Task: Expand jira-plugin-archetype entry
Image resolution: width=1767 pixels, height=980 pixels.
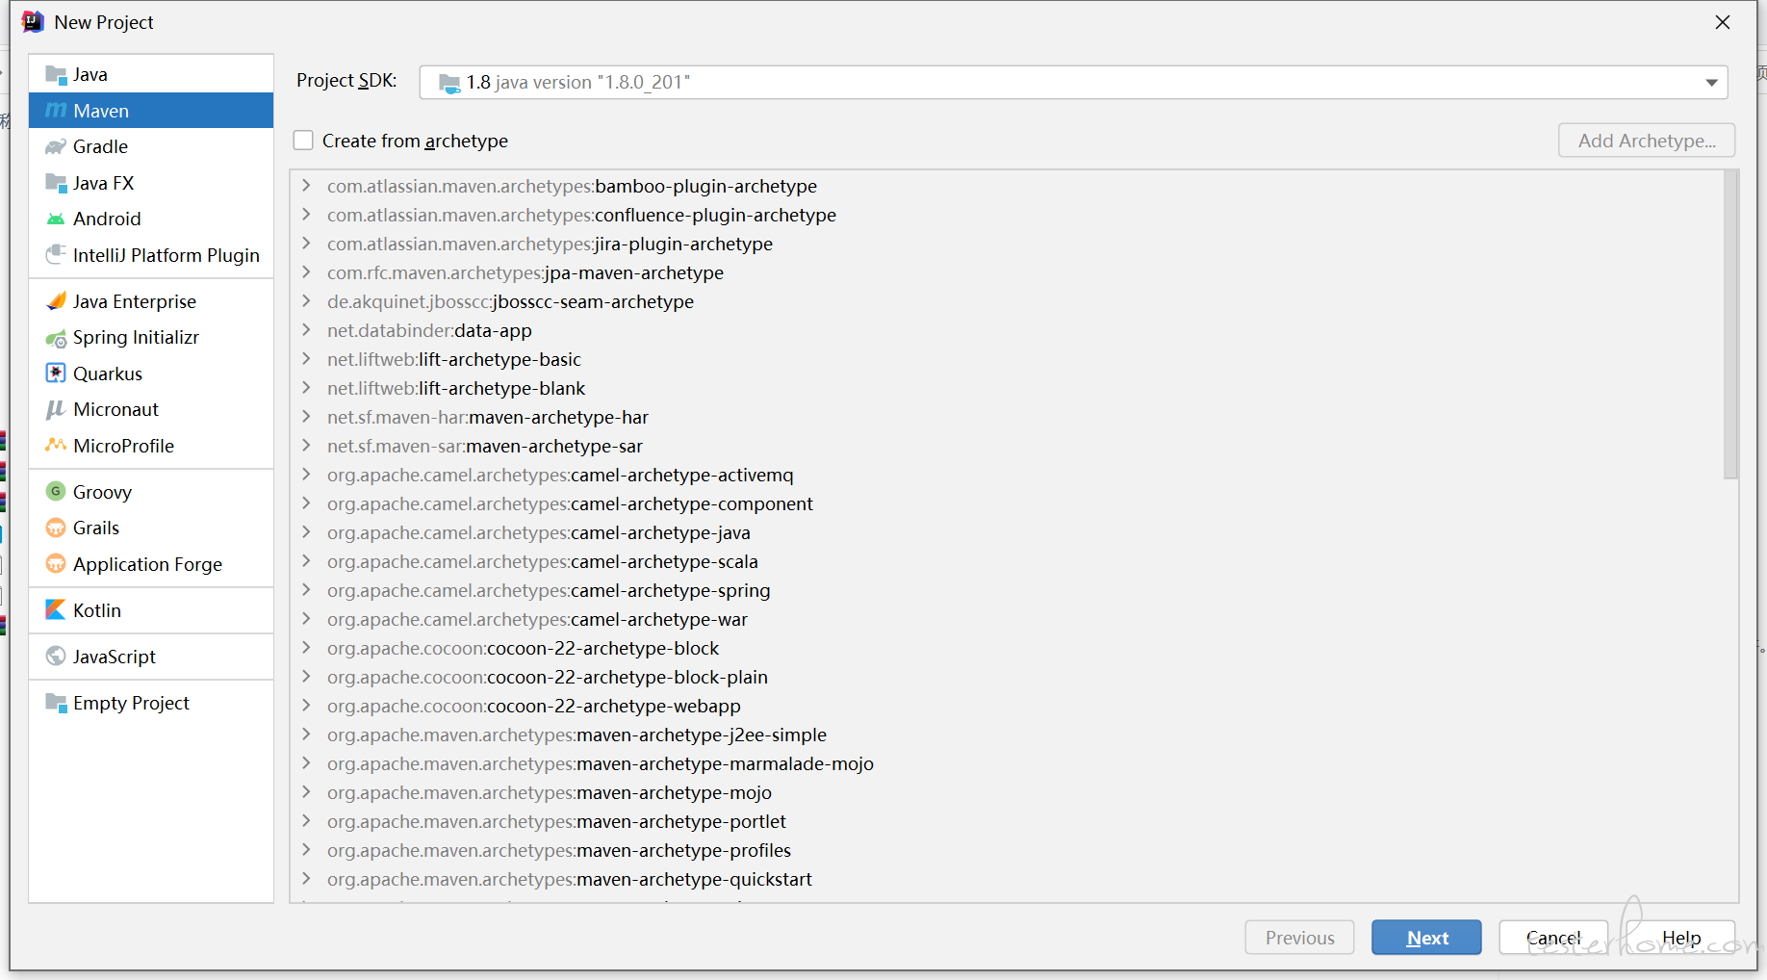Action: click(x=306, y=243)
